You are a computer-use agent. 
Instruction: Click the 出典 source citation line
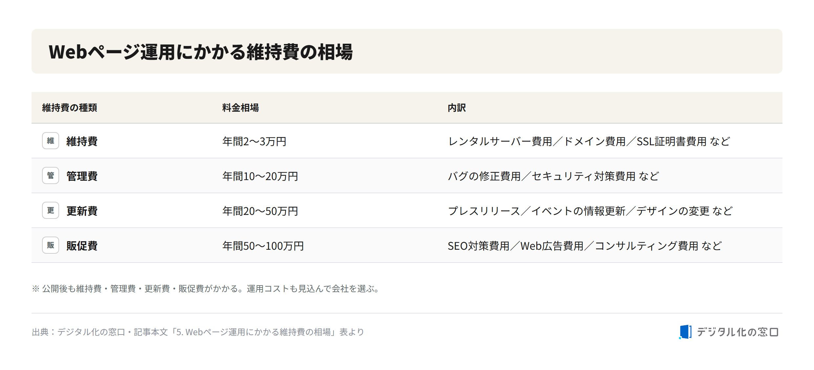pos(198,332)
